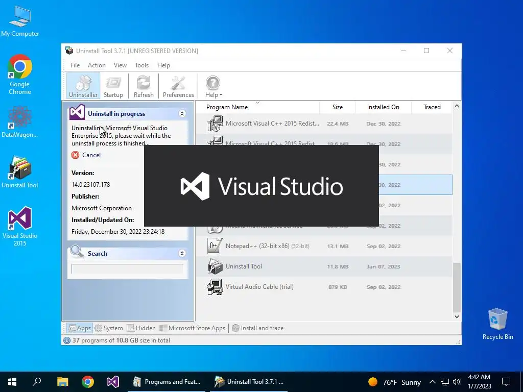Click the 13.1 MB size cell
Image resolution: width=523 pixels, height=392 pixels.
[x=338, y=247]
